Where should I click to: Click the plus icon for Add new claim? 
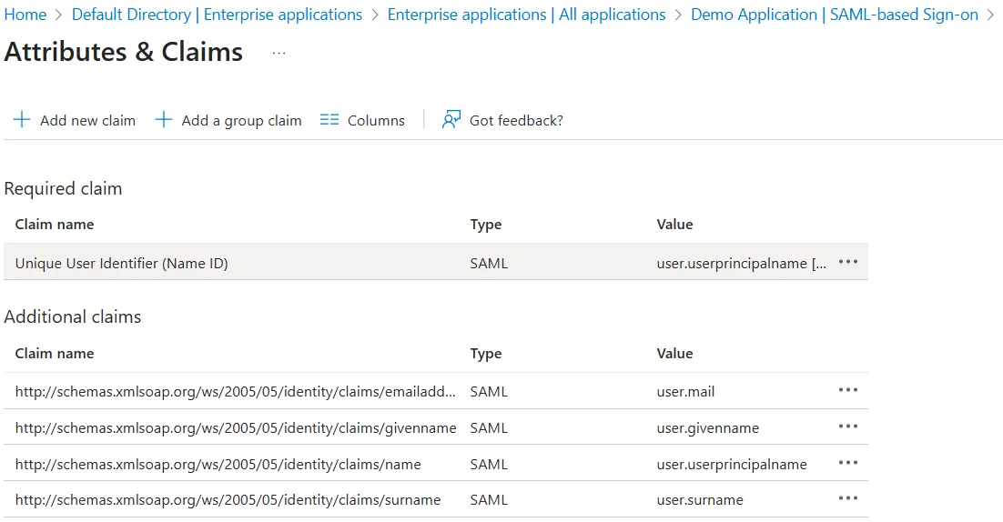[22, 119]
